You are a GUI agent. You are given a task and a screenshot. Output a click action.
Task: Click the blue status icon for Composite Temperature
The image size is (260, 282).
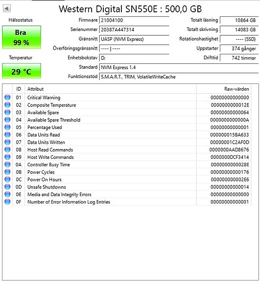(x=7, y=105)
